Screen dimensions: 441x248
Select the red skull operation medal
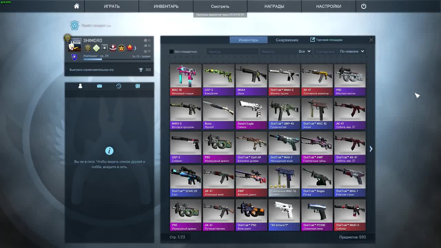click(113, 48)
